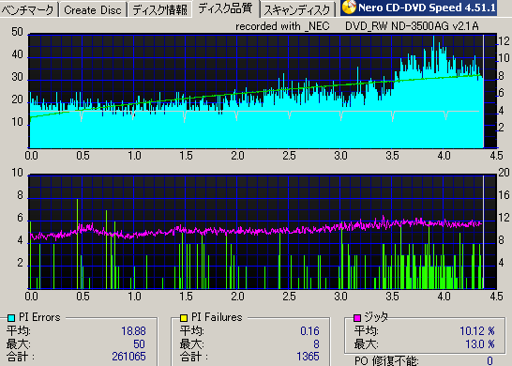Click the PI Failures total 1365
The image size is (512, 366).
point(308,357)
